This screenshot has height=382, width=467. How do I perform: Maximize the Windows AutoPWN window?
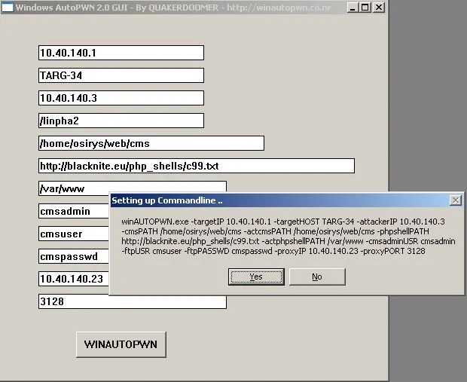click(x=365, y=7)
